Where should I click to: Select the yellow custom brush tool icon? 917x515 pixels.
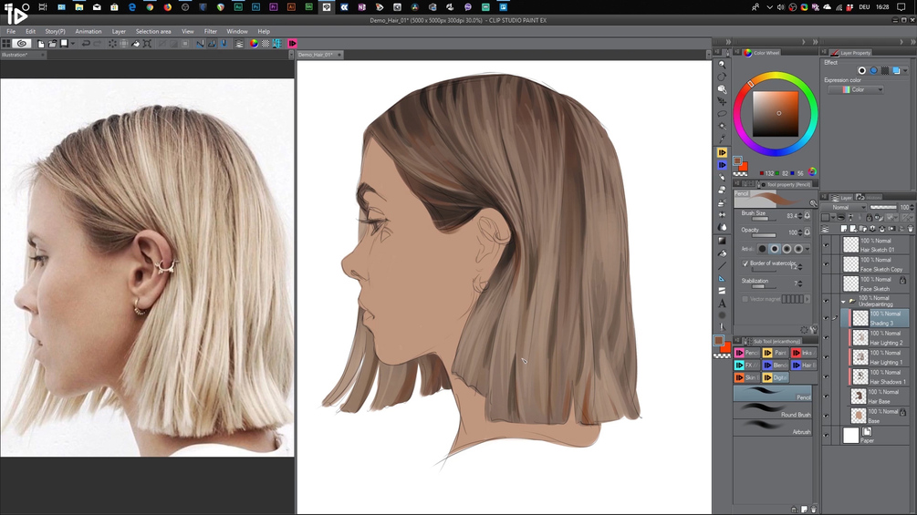coord(723,152)
